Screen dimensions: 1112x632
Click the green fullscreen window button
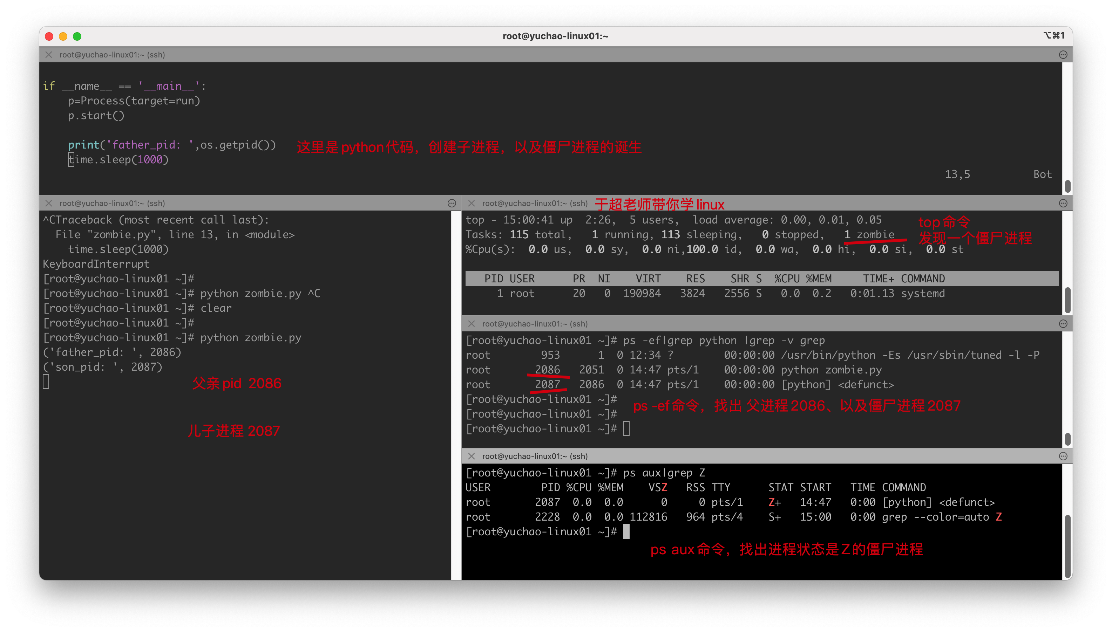coord(77,36)
